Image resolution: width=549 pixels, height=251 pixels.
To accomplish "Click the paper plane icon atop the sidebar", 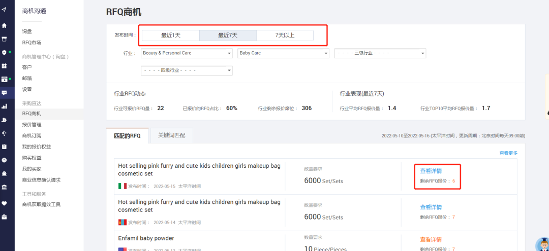I will click(x=4, y=9).
